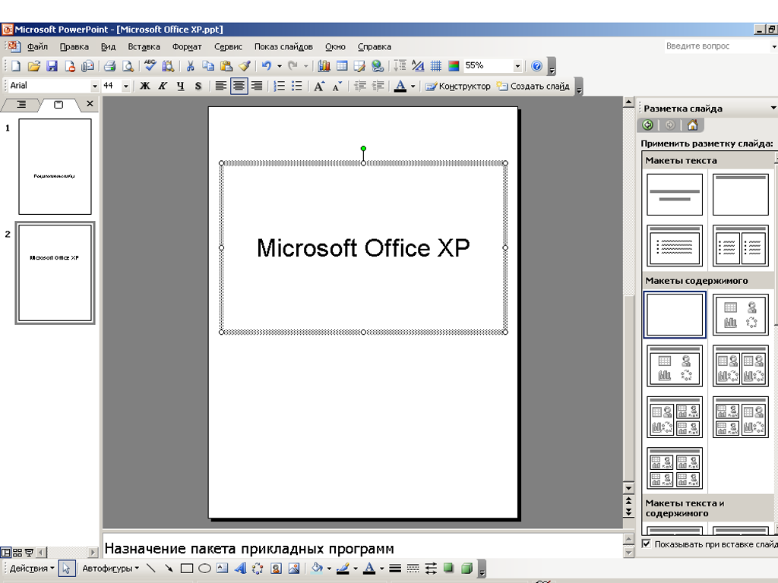Copy the selected content
The width and height of the screenshot is (778, 583).
[208, 66]
